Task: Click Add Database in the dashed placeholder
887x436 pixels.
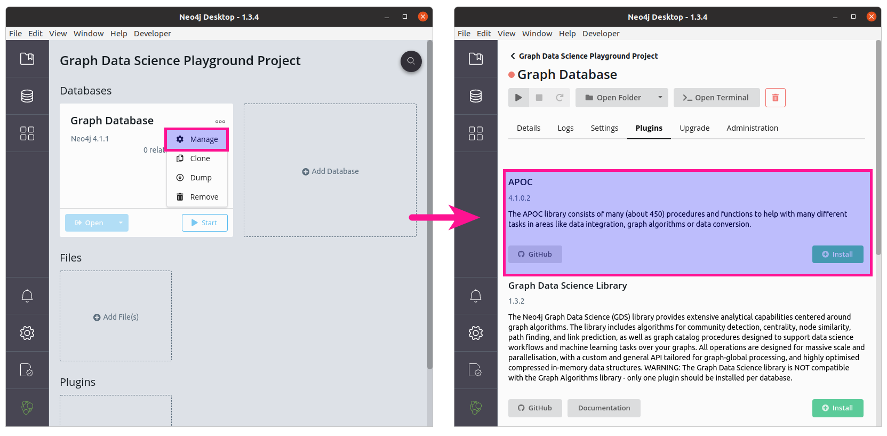Action: pyautogui.click(x=330, y=171)
